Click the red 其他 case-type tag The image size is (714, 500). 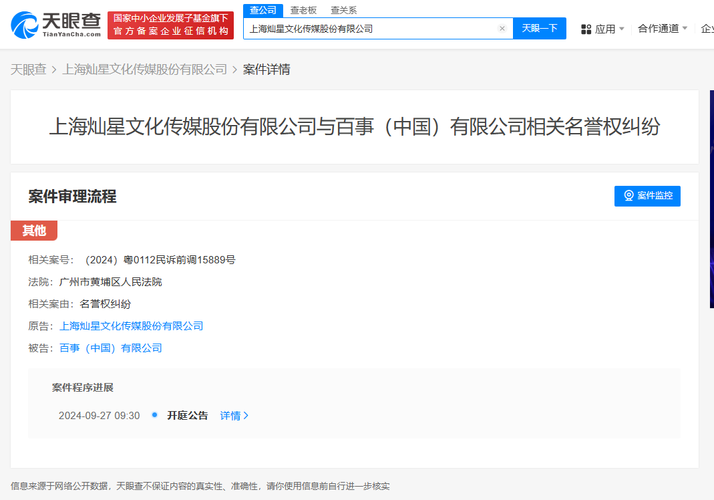tap(33, 231)
